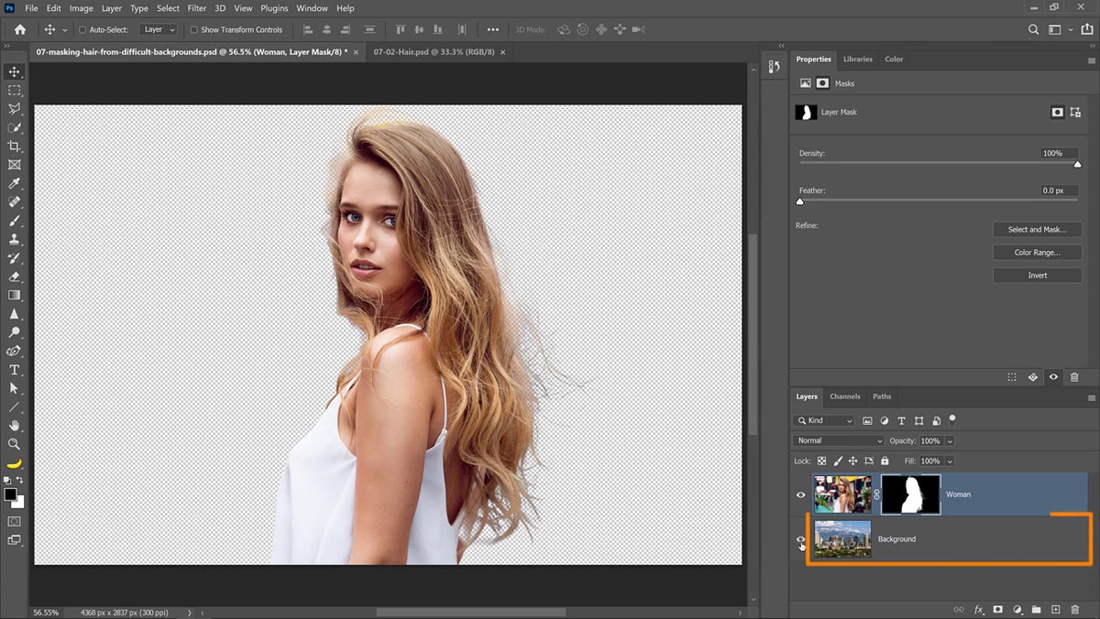
Task: Select the Rectangular Marquee tool
Action: point(14,91)
